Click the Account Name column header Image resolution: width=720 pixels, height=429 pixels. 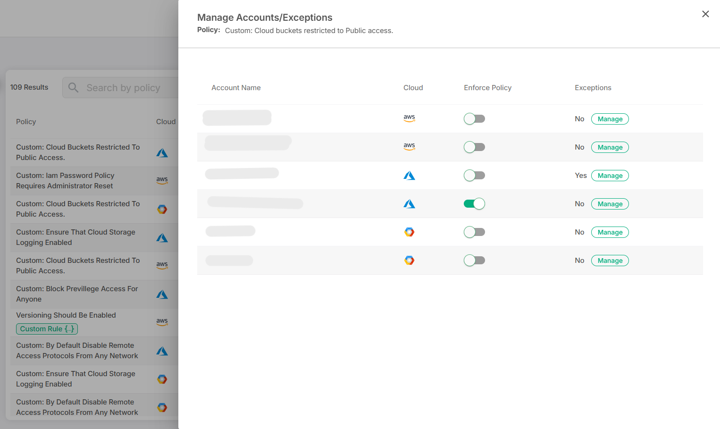tap(236, 88)
